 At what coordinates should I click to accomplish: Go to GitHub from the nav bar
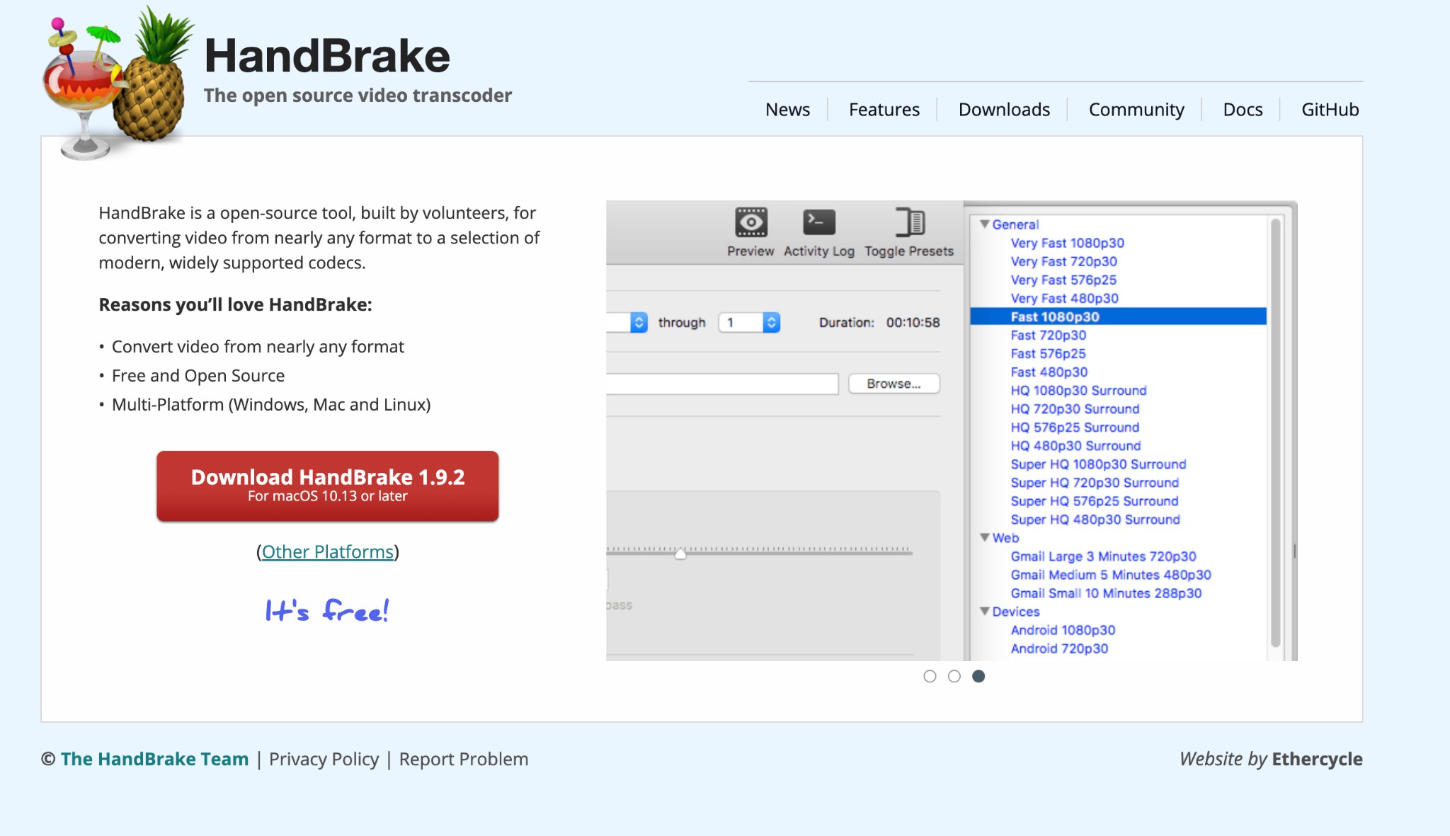[x=1330, y=110]
